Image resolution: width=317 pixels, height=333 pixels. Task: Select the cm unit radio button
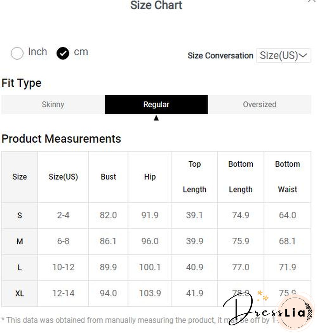point(63,53)
